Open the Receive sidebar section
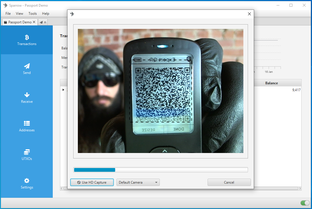 27,98
